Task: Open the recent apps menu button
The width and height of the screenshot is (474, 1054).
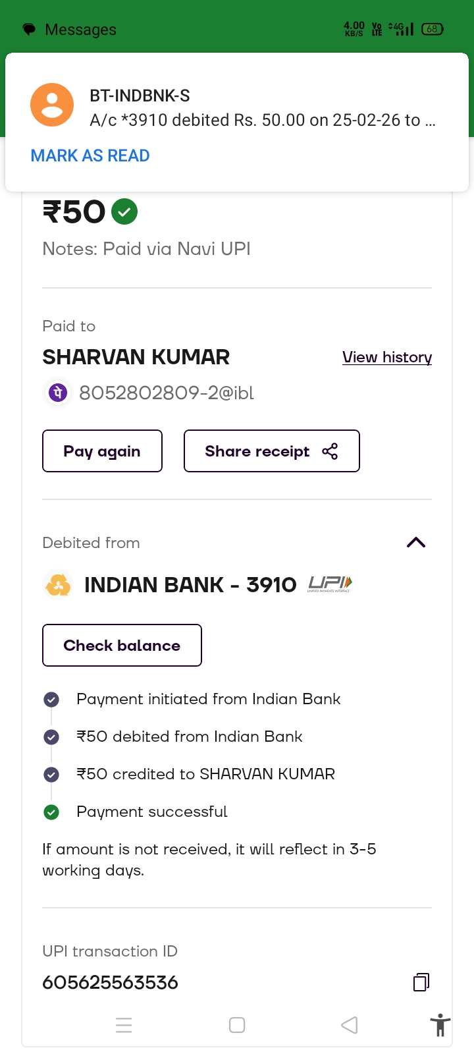Action: click(x=124, y=1025)
